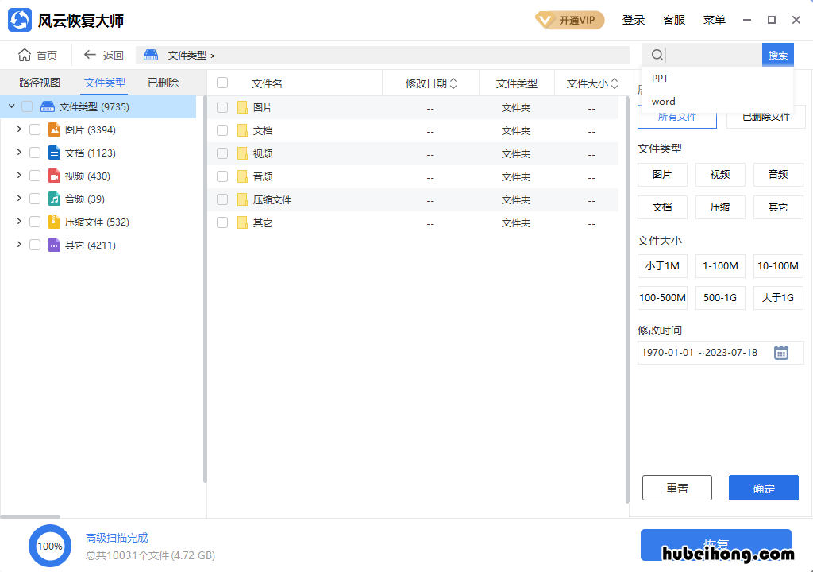Viewport: 813px width, 572px height.
Task: Click the folder icon of 图片 row
Action: click(x=242, y=107)
